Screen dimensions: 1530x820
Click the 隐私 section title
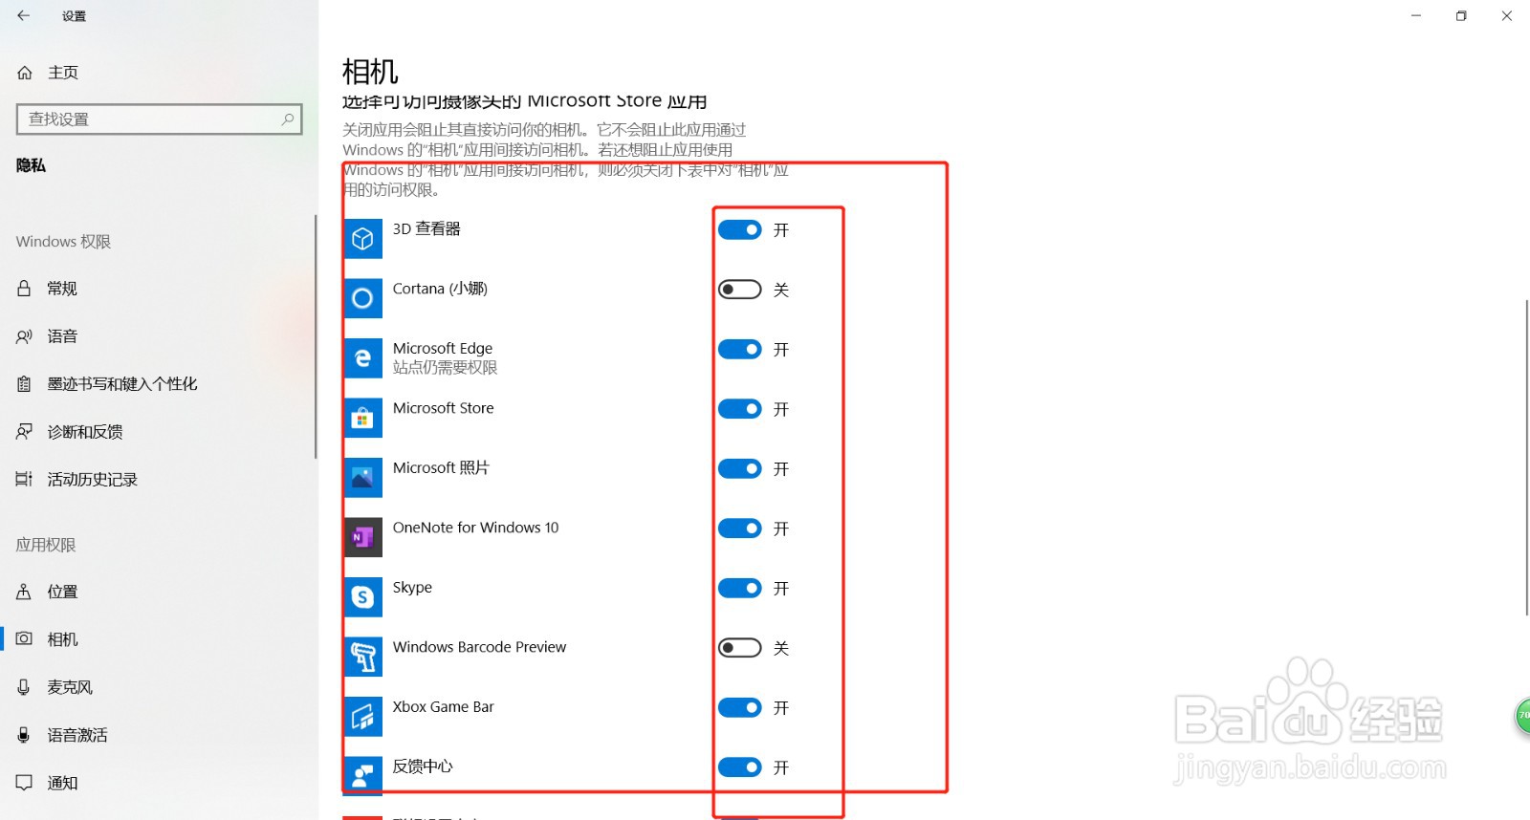click(31, 165)
